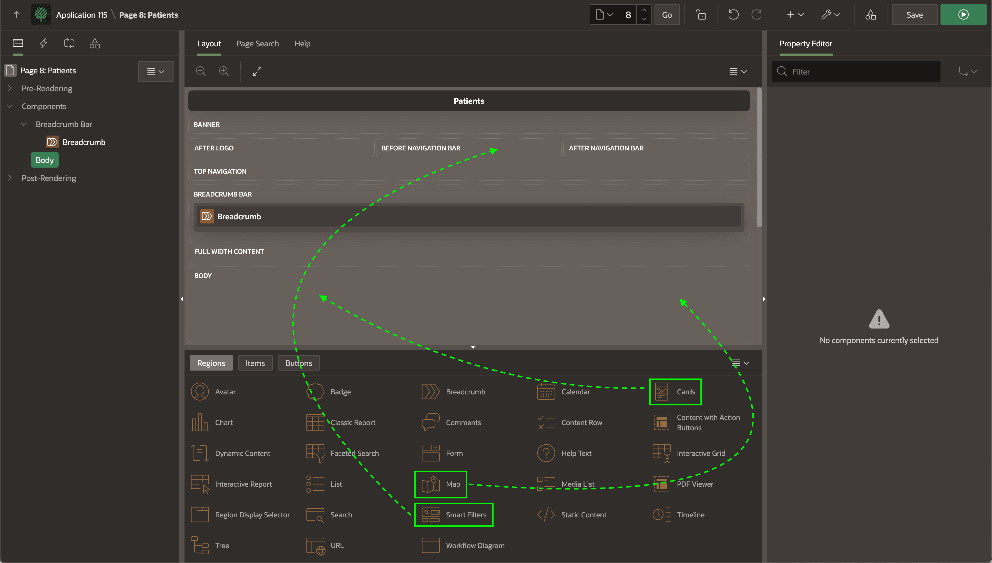Image resolution: width=992 pixels, height=563 pixels.
Task: Collapse the Components tree node
Action: pyautogui.click(x=10, y=106)
